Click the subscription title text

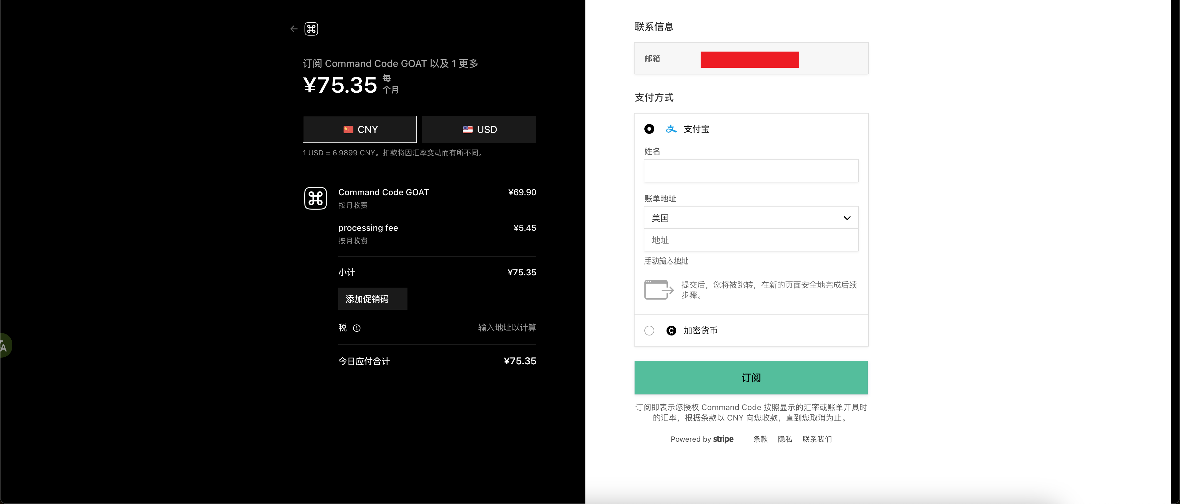[390, 64]
